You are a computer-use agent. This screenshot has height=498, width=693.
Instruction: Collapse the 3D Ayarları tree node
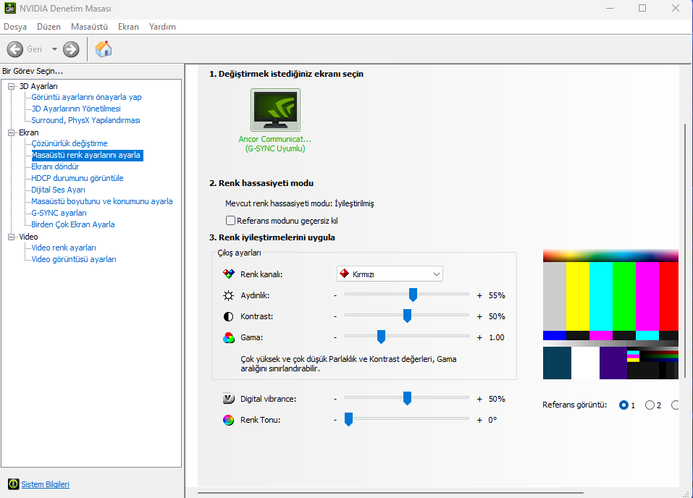(12, 87)
